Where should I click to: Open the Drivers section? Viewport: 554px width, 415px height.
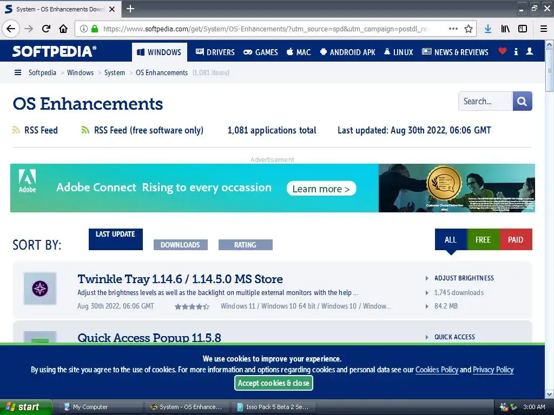(x=215, y=52)
